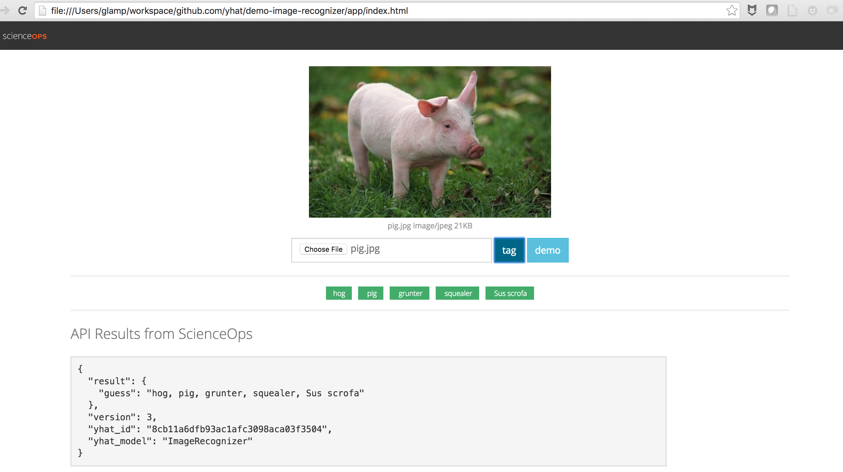Click the green squealer tag

pyautogui.click(x=457, y=293)
